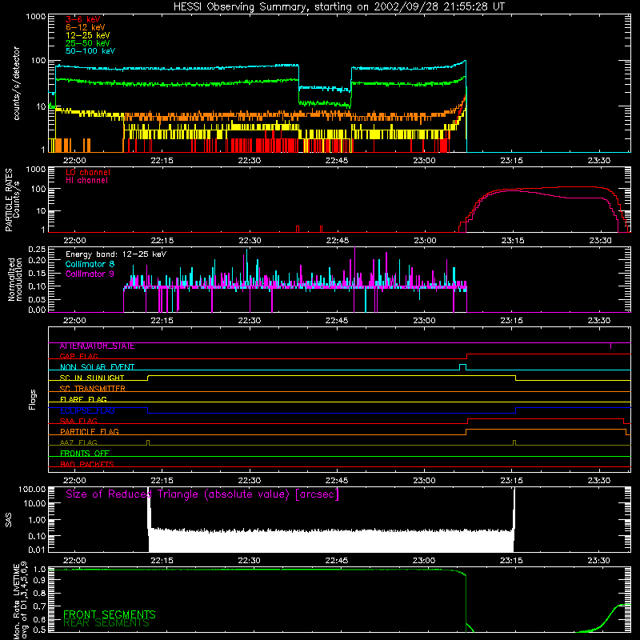
Task: Click the 'Energy band: 12-25 keV' text
Action: (116, 254)
